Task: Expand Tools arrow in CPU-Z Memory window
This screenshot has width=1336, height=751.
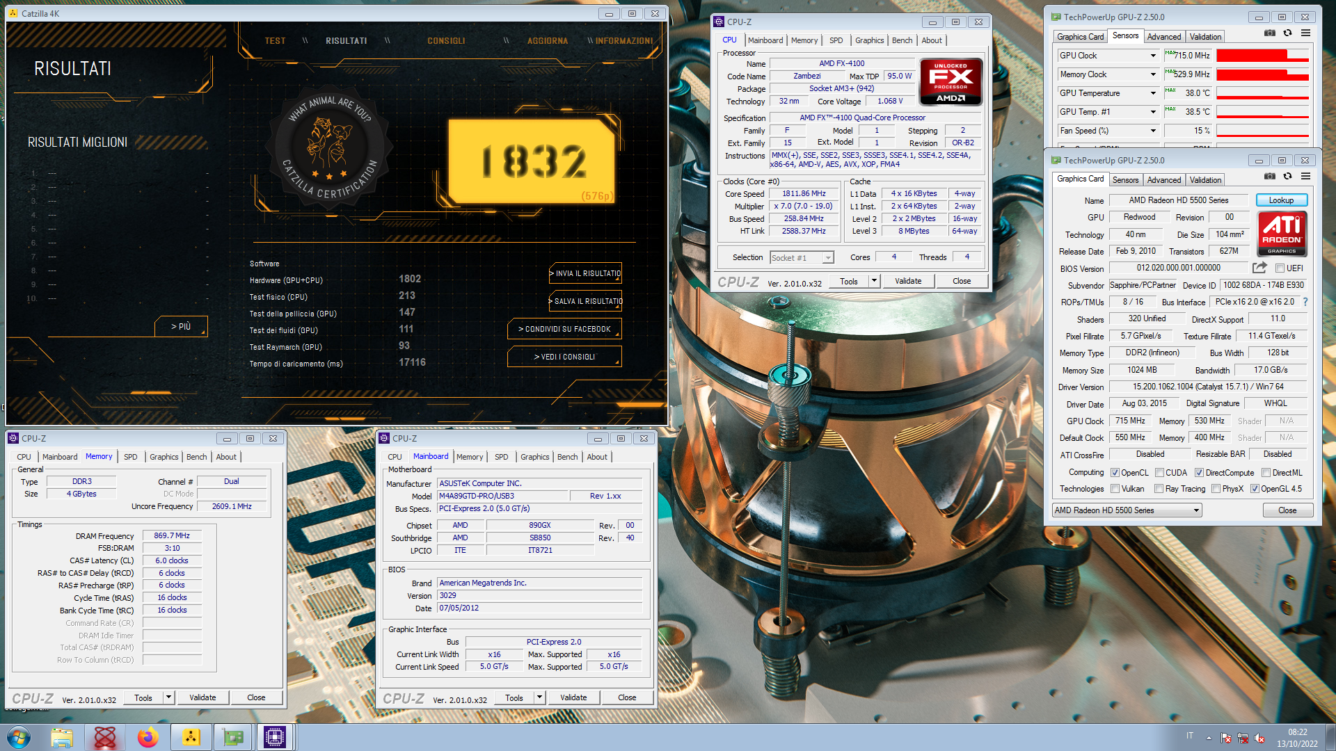Action: pyautogui.click(x=168, y=697)
